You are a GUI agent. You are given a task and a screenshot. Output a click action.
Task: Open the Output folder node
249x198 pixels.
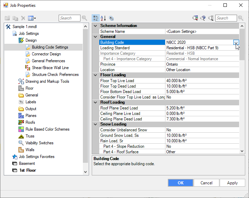tap(31, 109)
